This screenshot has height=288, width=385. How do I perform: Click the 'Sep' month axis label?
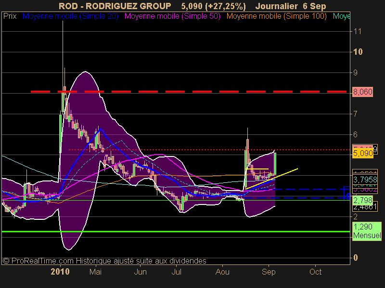269,272
